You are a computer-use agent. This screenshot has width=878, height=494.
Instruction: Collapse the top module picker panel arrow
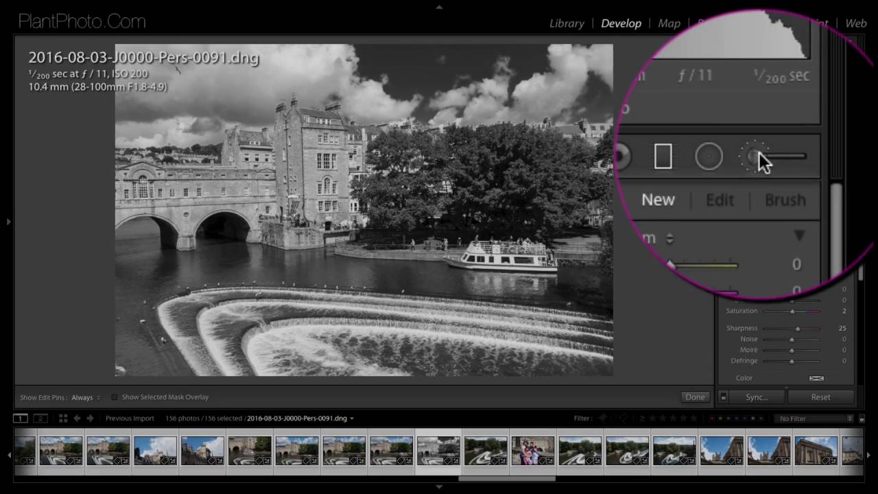pos(439,7)
